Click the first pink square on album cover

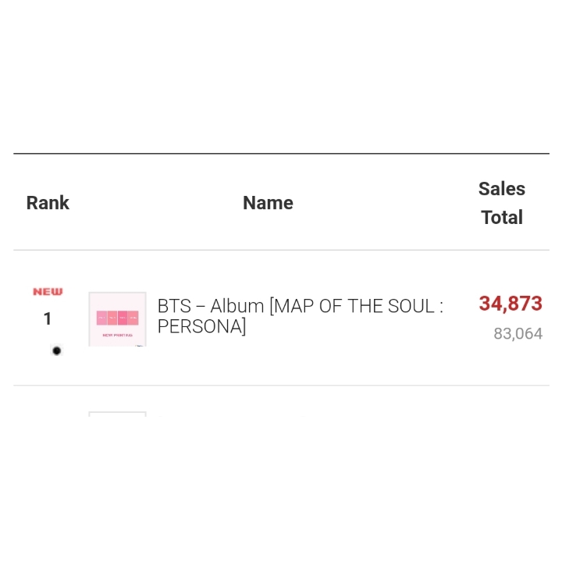(101, 318)
